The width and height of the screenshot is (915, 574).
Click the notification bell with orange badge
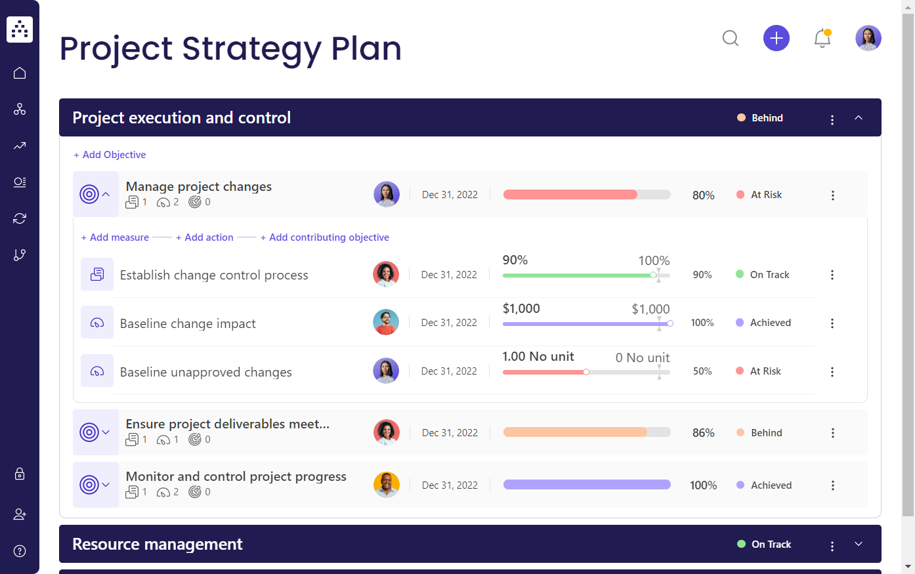pos(822,38)
